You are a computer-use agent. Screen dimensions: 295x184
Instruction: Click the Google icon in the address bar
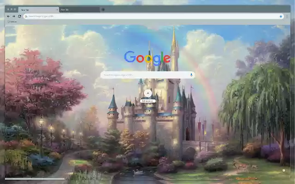[x=26, y=17]
